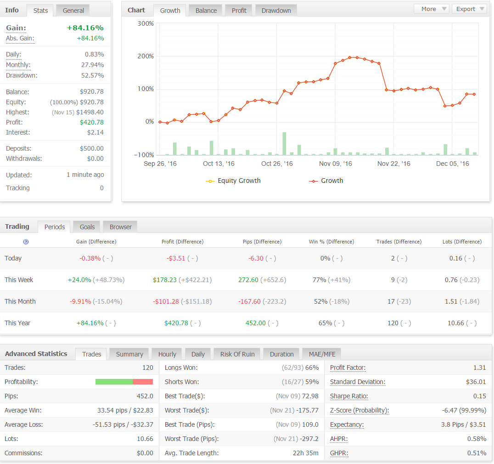Click the This Year row label
The height and width of the screenshot is (464, 494).
[17, 323]
